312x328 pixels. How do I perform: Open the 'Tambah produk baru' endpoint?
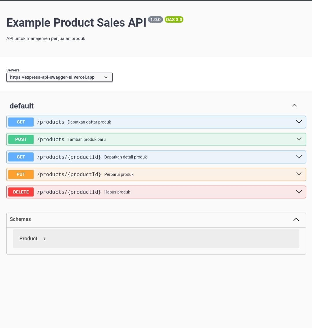[86, 139]
